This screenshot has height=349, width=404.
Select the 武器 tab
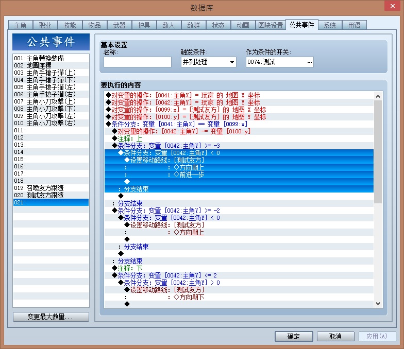tap(120, 25)
